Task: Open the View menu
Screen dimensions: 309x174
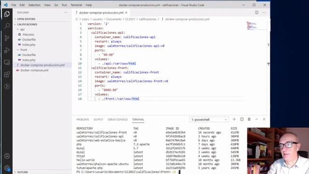Action: pos(47,5)
